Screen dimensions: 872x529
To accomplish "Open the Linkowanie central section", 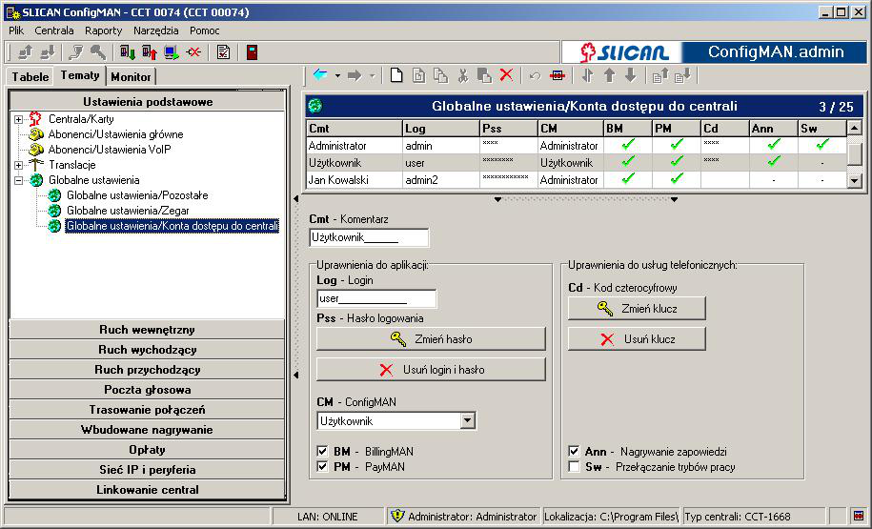I will 147,490.
